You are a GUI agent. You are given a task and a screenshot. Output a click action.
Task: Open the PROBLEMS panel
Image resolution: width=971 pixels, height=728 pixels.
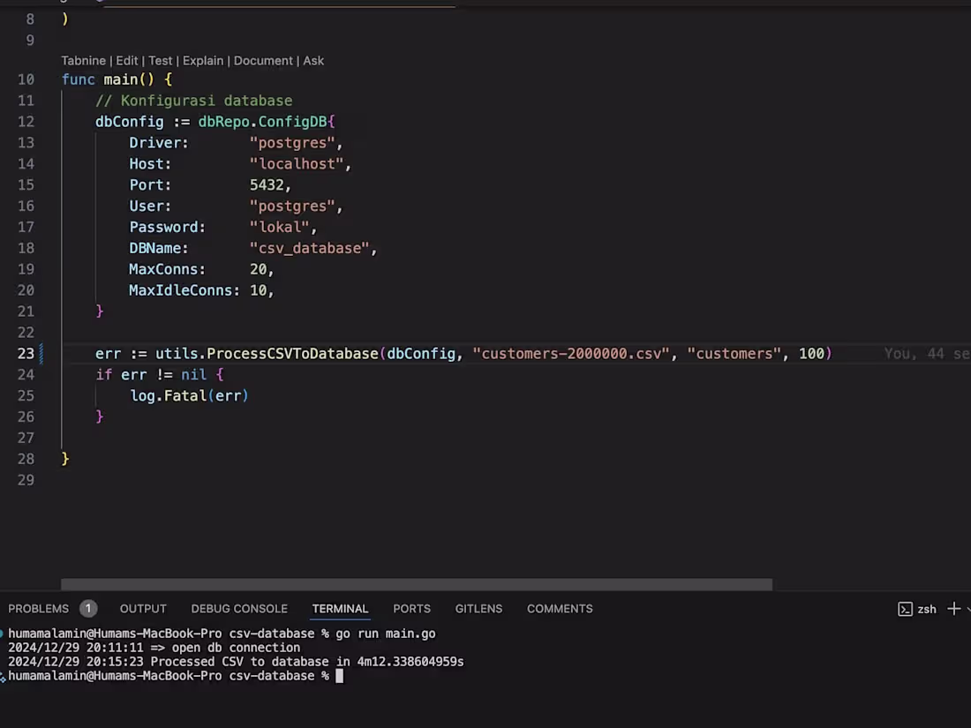click(38, 608)
